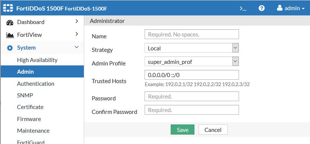310x144 pixels.
Task: Open Authentication settings
Action: click(35, 83)
